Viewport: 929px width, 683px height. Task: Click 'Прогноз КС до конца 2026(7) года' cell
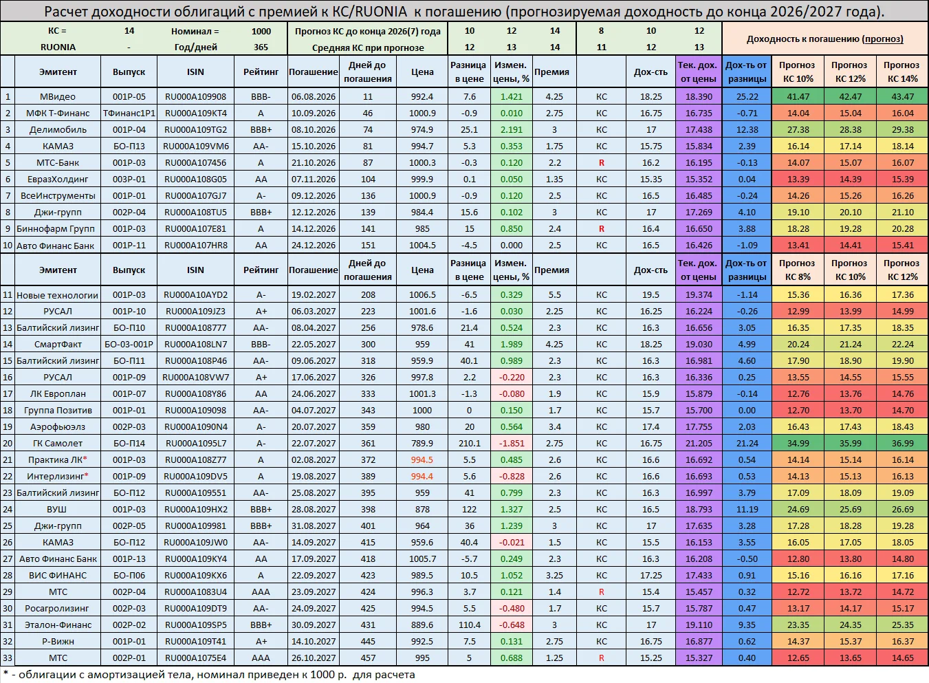pos(367,31)
